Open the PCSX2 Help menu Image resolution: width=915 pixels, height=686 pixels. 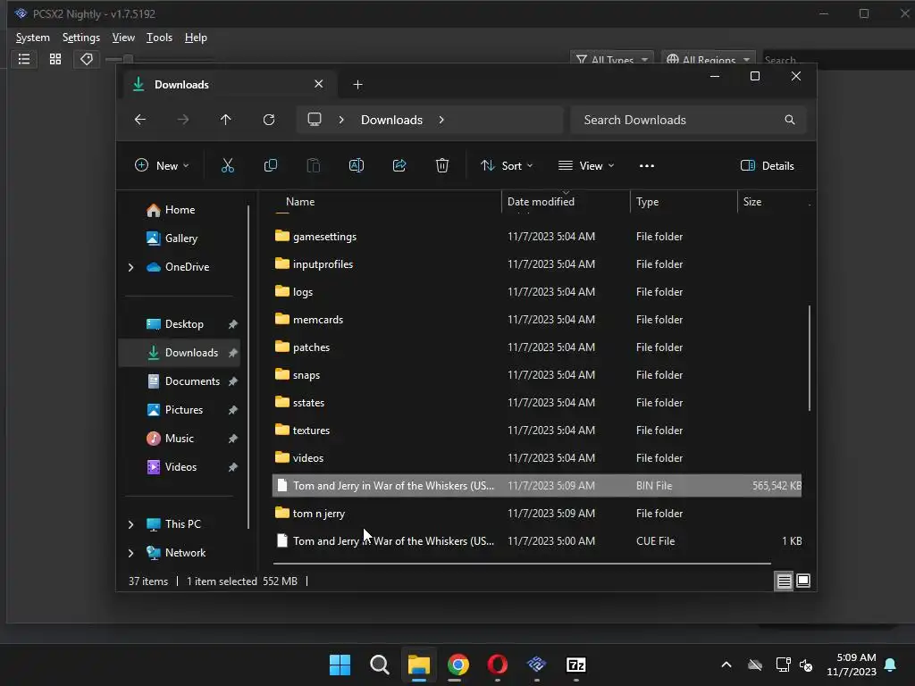point(196,38)
